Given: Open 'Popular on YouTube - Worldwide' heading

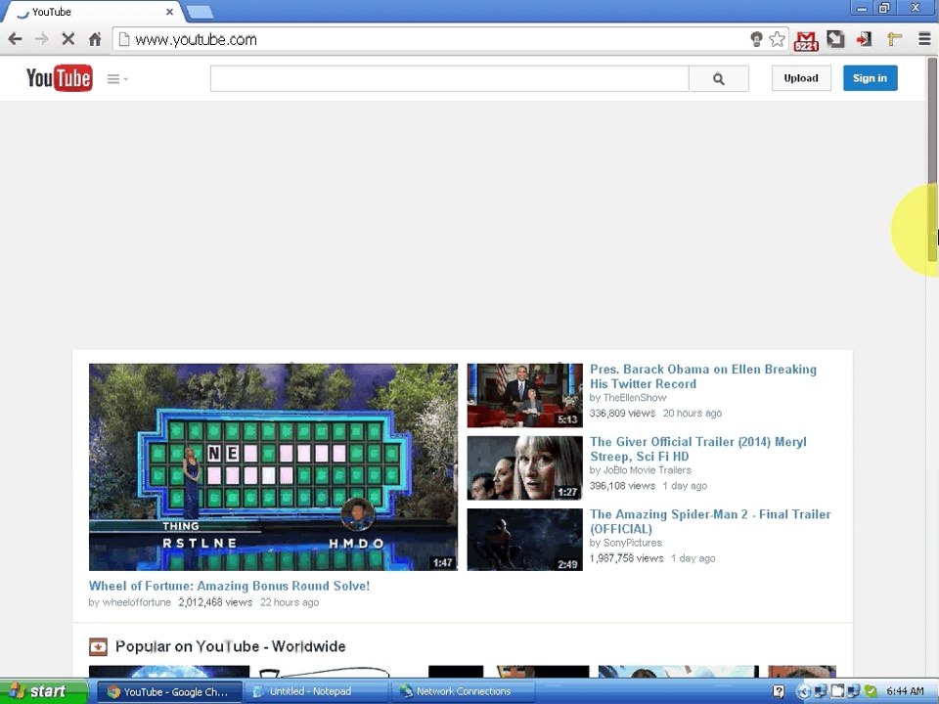Looking at the screenshot, I should 231,646.
